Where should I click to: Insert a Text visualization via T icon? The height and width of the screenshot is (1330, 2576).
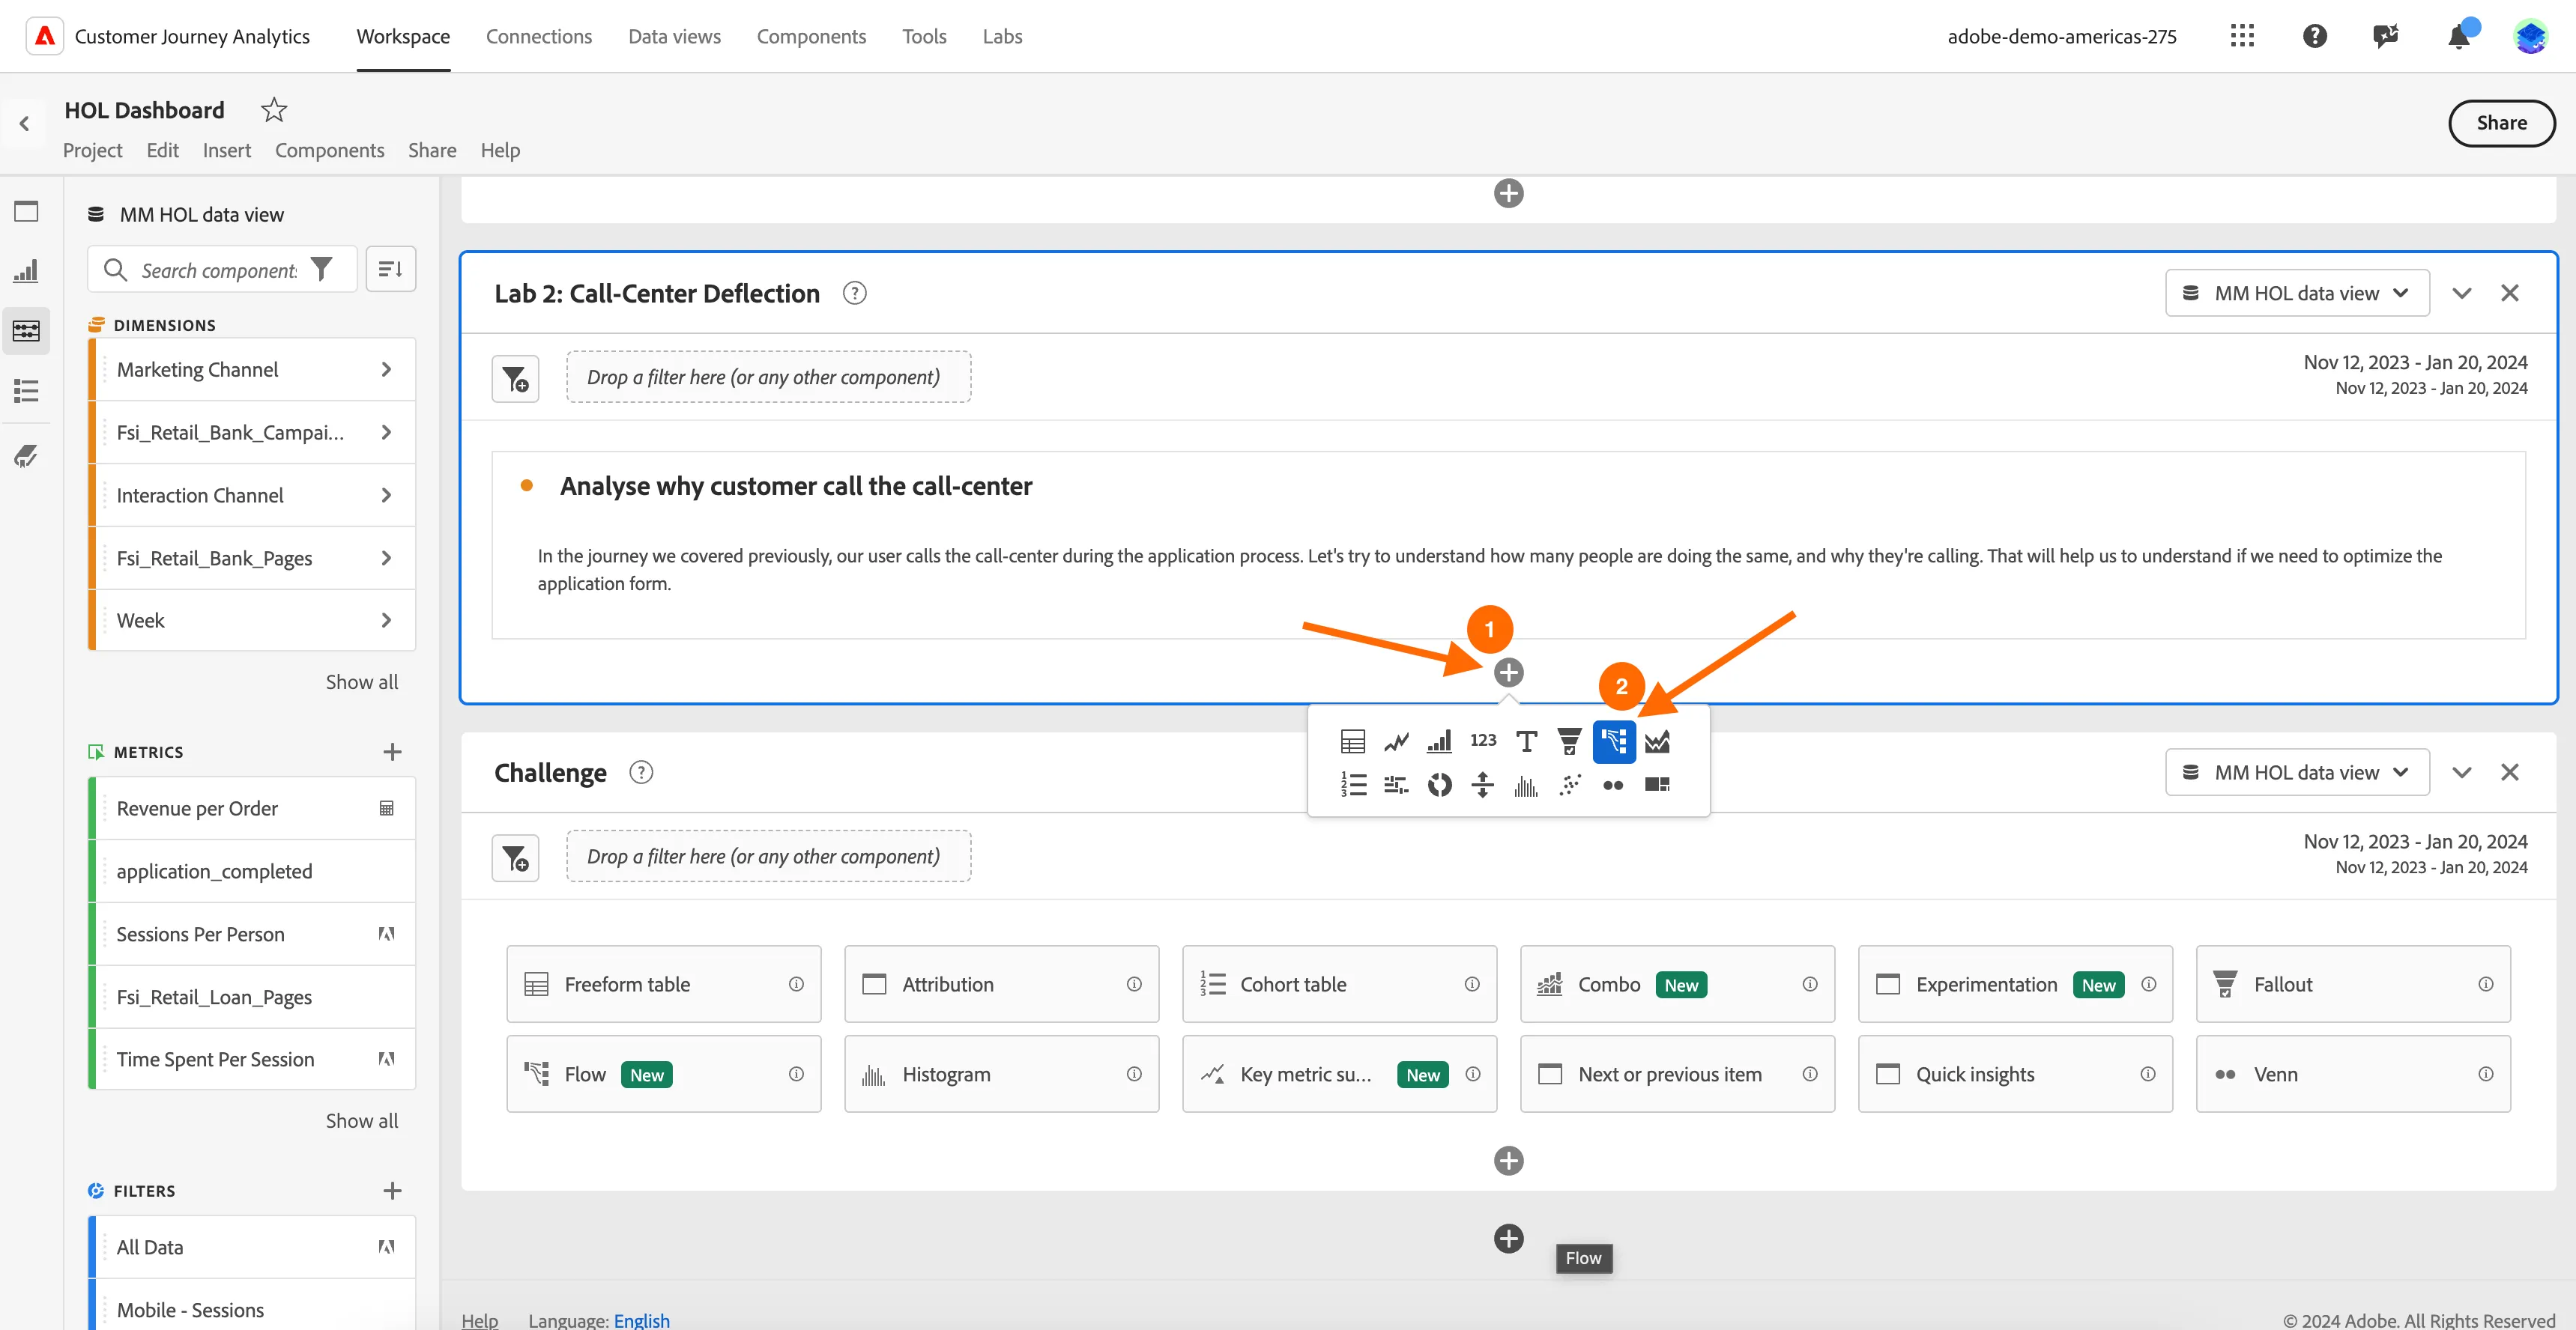(x=1526, y=741)
